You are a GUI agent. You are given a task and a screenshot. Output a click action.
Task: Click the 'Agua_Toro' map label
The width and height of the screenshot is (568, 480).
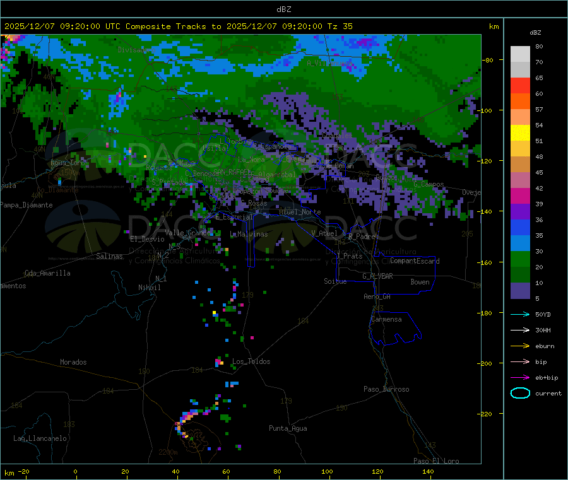68,163
